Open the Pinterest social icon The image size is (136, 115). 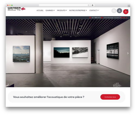click(x=124, y=18)
